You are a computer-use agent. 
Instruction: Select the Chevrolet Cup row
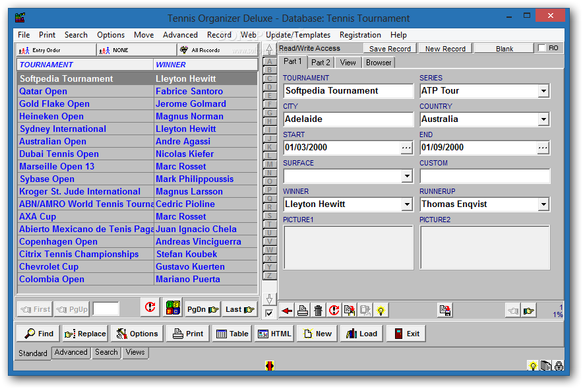pyautogui.click(x=137, y=267)
